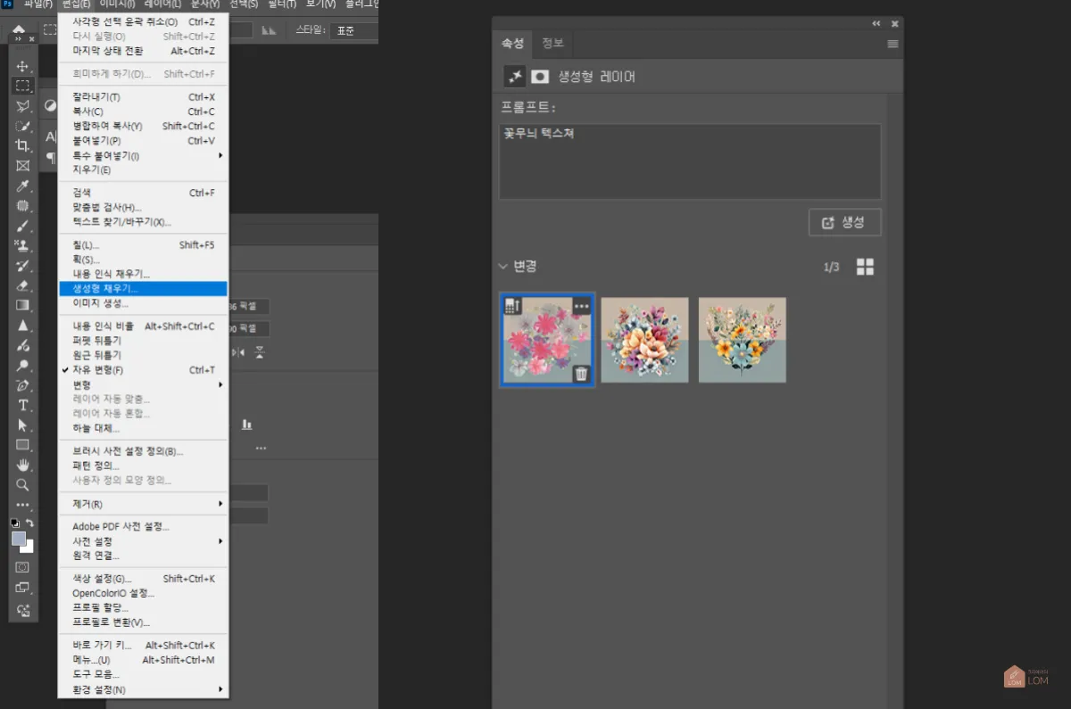Select the History Brush tool
Viewport: 1071px width, 709px height.
pyautogui.click(x=23, y=266)
